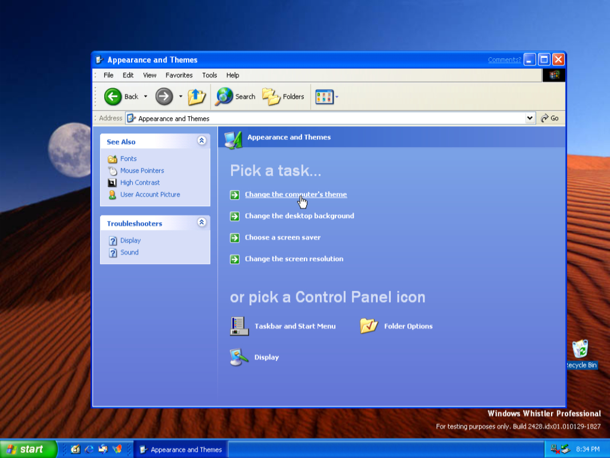Open the Display control panel icon
The image size is (610, 458).
(x=239, y=357)
